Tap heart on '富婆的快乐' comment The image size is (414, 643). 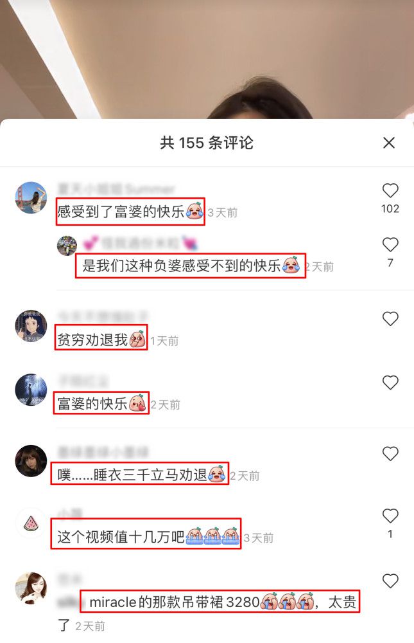[390, 383]
